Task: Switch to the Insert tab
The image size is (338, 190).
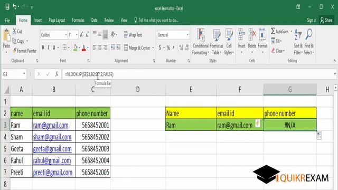Action: click(x=37, y=20)
